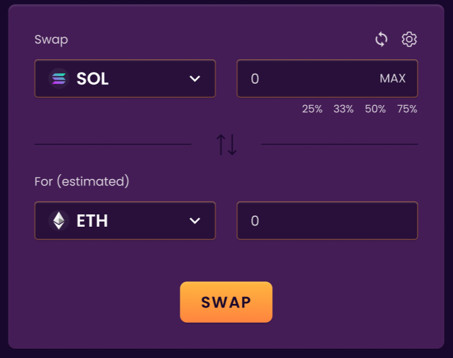The image size is (453, 358).
Task: Click the For (estimated) label
Action: (82, 181)
